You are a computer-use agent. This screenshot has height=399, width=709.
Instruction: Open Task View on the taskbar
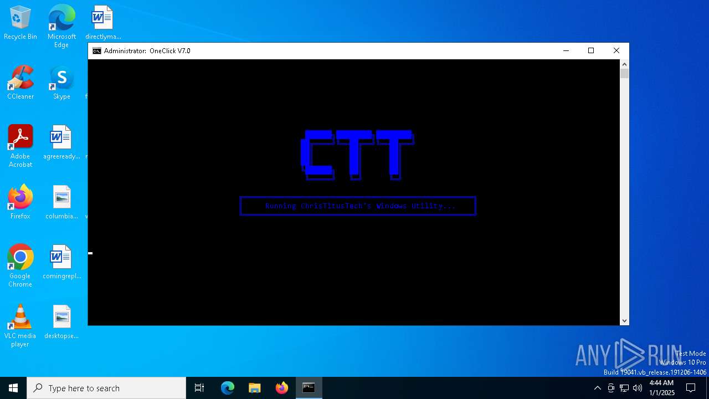(199, 388)
